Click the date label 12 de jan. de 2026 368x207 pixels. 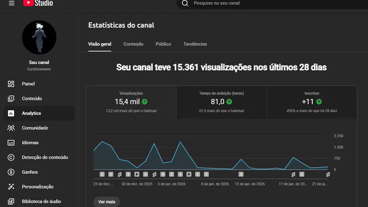click(249, 184)
